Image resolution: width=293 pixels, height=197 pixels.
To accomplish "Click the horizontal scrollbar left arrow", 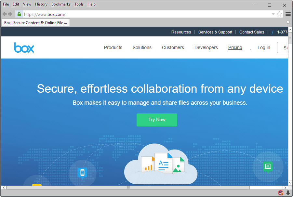I will tap(4, 188).
